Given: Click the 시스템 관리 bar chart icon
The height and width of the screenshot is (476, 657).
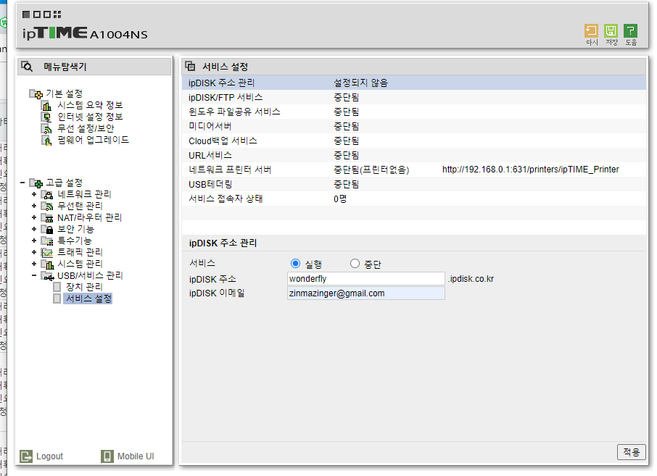Looking at the screenshot, I should coord(47,264).
